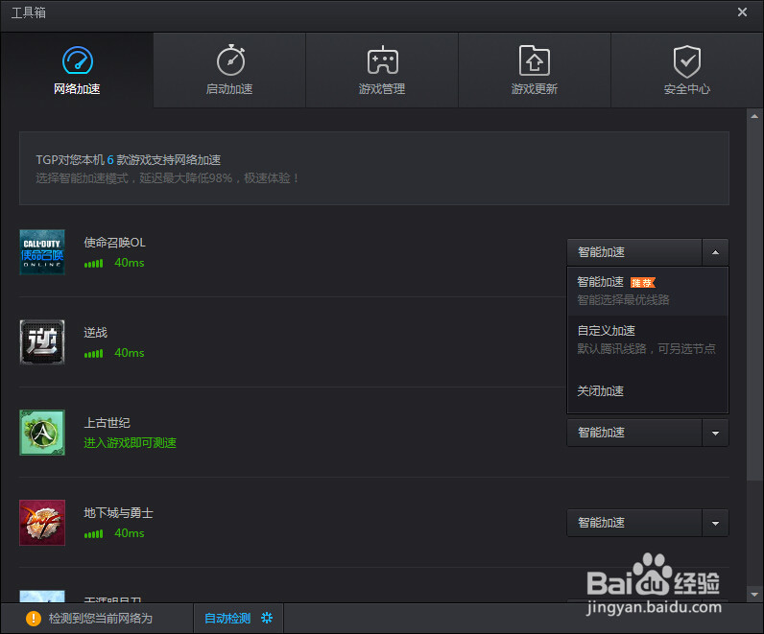The height and width of the screenshot is (634, 764).
Task: Click the 40ms latency under 地下城与勇士
Action: tap(130, 533)
